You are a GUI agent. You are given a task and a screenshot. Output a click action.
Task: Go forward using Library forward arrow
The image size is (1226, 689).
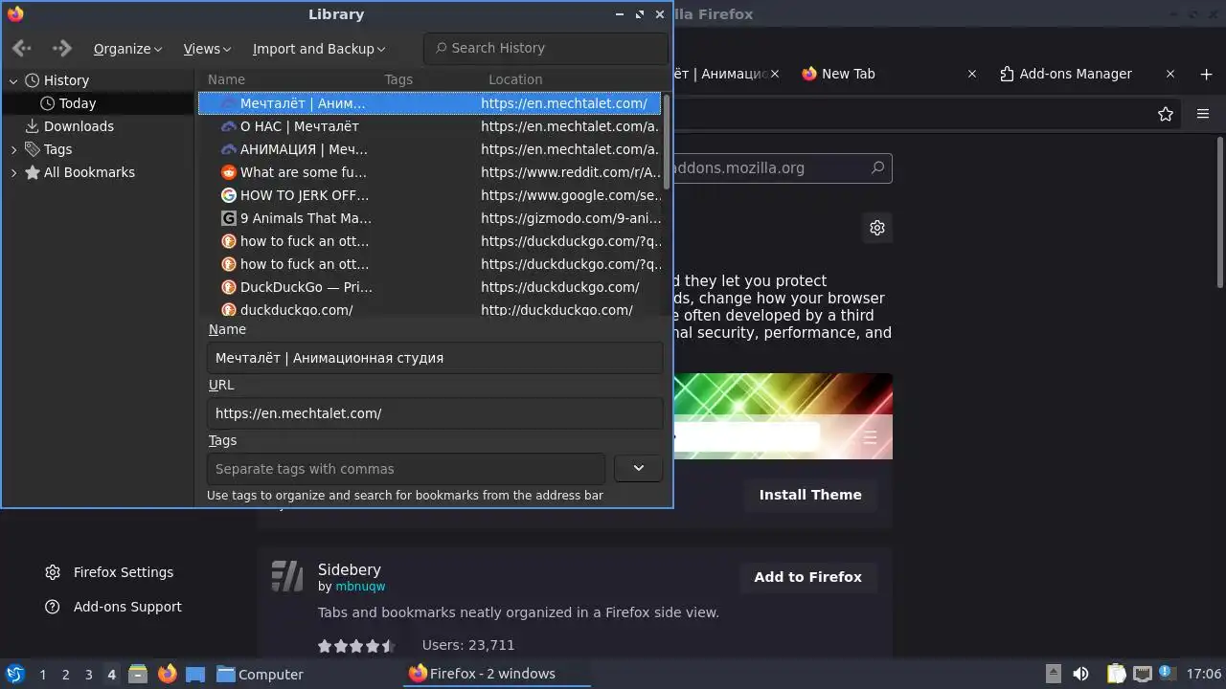62,48
